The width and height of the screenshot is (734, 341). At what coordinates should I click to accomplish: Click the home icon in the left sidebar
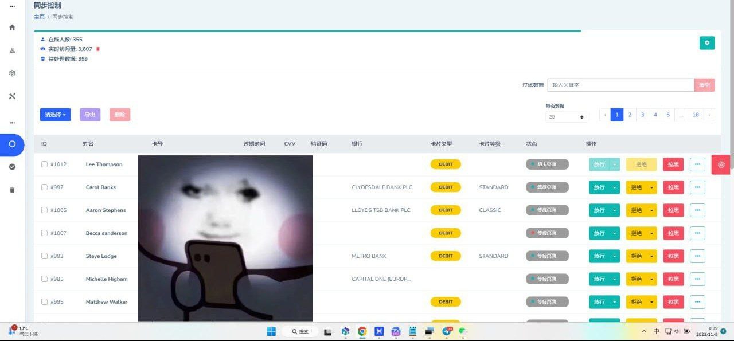click(x=12, y=28)
